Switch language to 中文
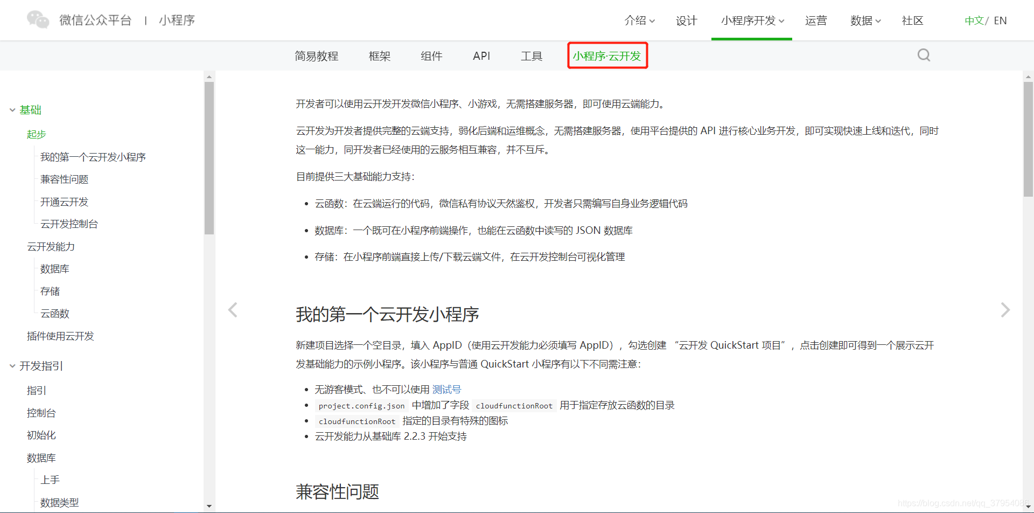 click(x=974, y=20)
